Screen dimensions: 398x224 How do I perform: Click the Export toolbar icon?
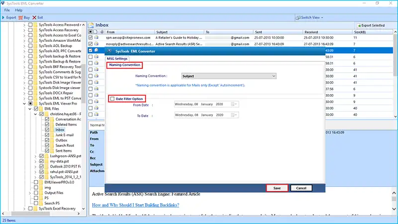pyautogui.click(x=3, y=17)
